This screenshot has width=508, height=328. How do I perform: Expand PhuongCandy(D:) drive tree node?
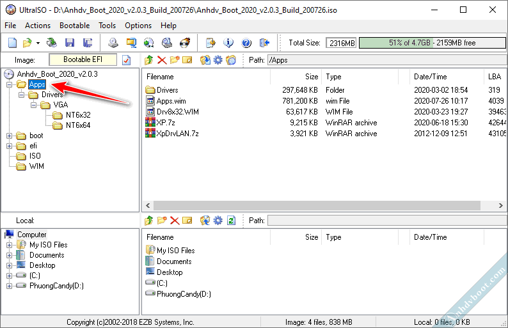click(x=9, y=286)
